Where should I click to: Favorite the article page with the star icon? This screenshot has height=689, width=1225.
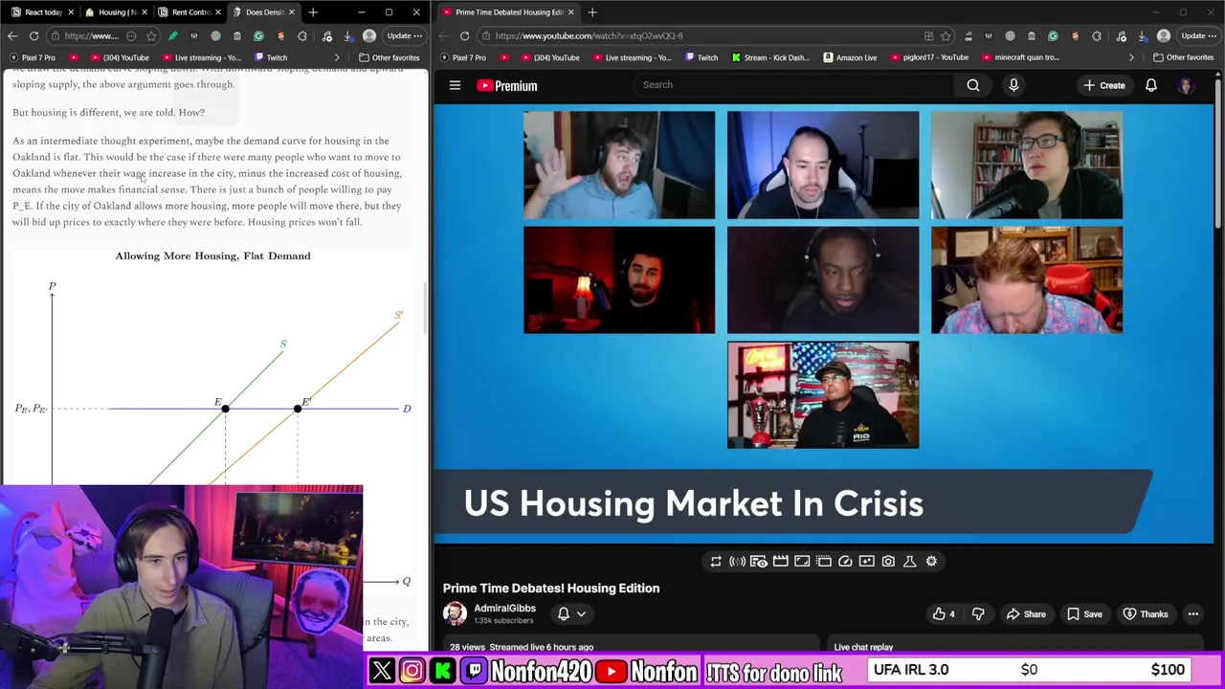coord(151,36)
